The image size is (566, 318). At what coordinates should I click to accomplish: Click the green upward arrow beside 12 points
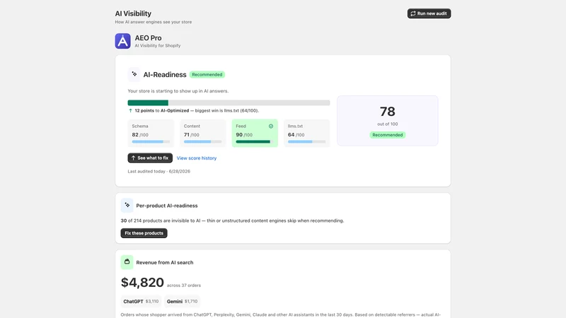point(130,111)
